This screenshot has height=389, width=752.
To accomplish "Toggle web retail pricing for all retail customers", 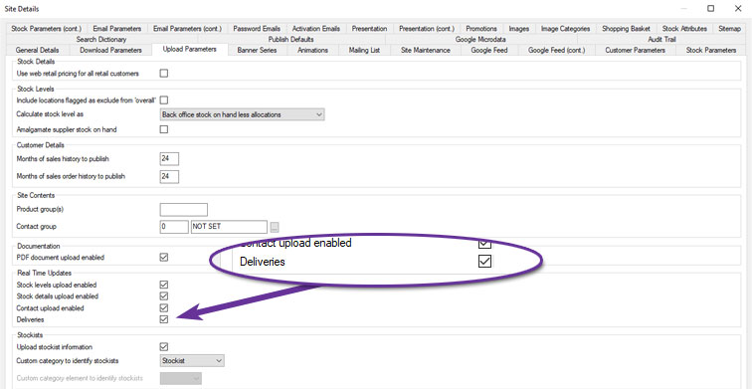I will (164, 74).
